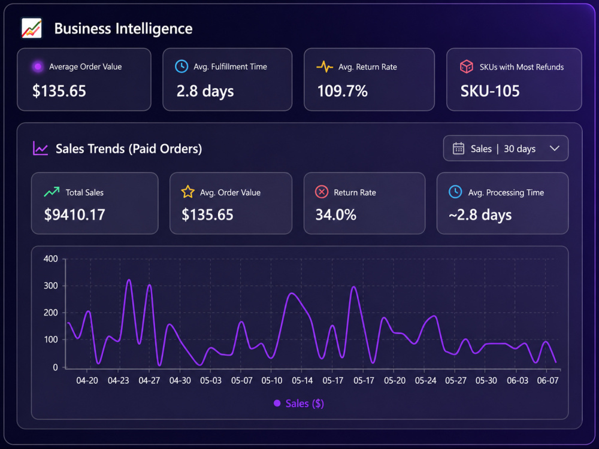Click the 04-27 date label on the x-axis

coord(149,381)
